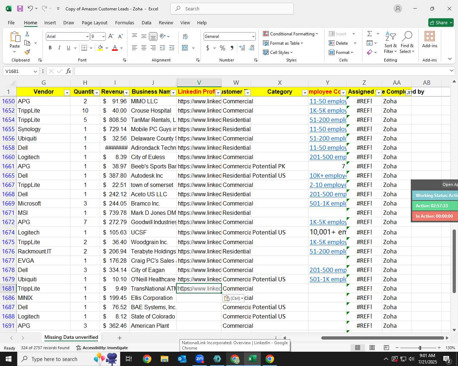Toggle Center horizontal alignment
This screenshot has height=366, width=458.
coord(144,48)
